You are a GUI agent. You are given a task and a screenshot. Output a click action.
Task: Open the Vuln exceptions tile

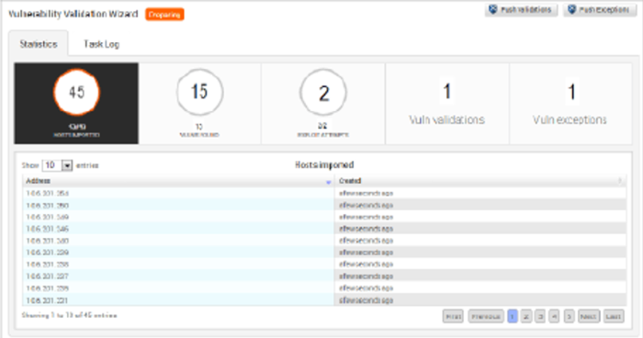(x=570, y=104)
